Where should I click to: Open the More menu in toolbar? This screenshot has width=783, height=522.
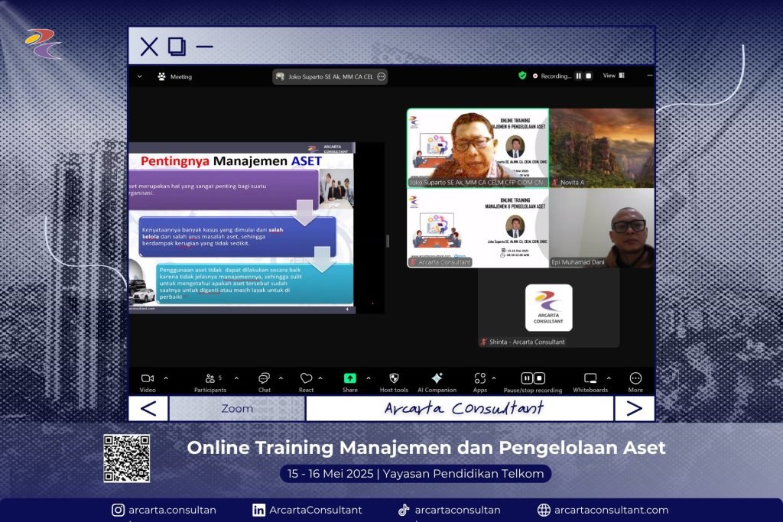point(635,381)
